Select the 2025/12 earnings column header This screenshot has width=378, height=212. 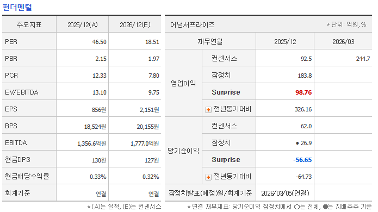pyautogui.click(x=285, y=42)
